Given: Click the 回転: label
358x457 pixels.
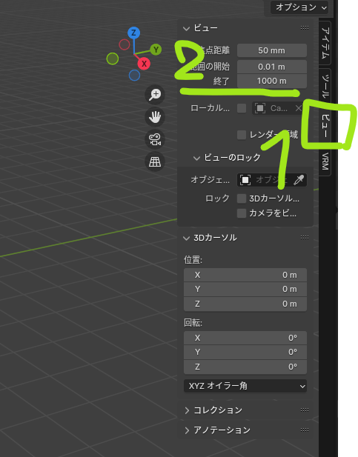Looking at the screenshot, I should coord(193,323).
